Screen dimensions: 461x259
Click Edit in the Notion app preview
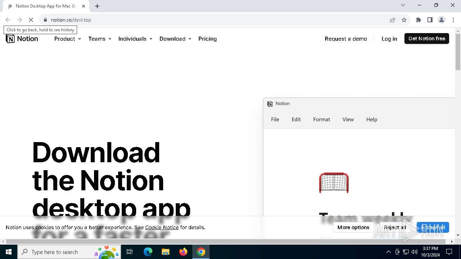click(x=296, y=119)
